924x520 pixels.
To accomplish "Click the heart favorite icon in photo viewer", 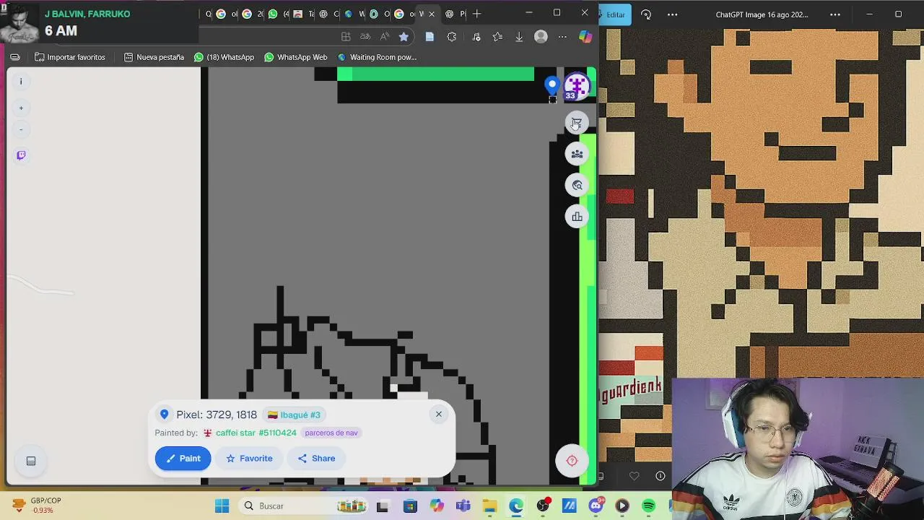I will (634, 476).
